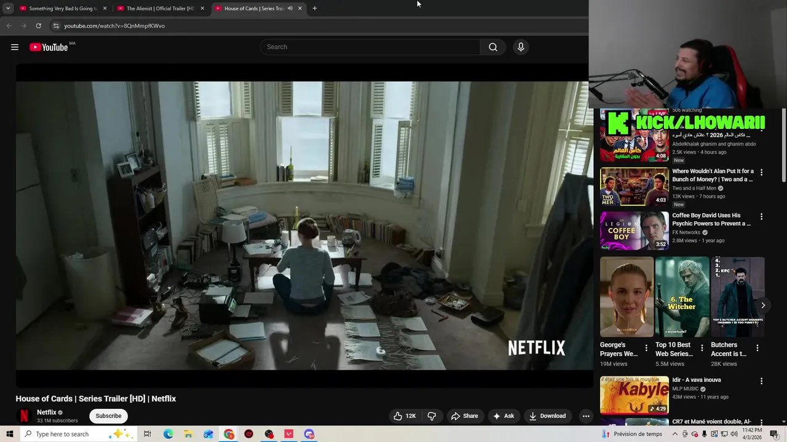Close the Alienist trailer tab
This screenshot has width=787, height=442.
coord(202,9)
